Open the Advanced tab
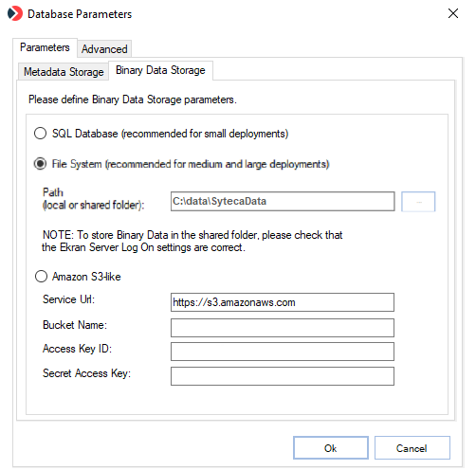476x470 pixels. [x=104, y=49]
